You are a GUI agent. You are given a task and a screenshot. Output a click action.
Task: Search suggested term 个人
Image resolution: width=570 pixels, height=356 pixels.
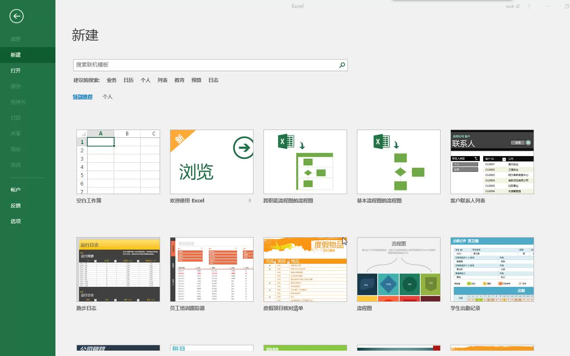point(146,80)
